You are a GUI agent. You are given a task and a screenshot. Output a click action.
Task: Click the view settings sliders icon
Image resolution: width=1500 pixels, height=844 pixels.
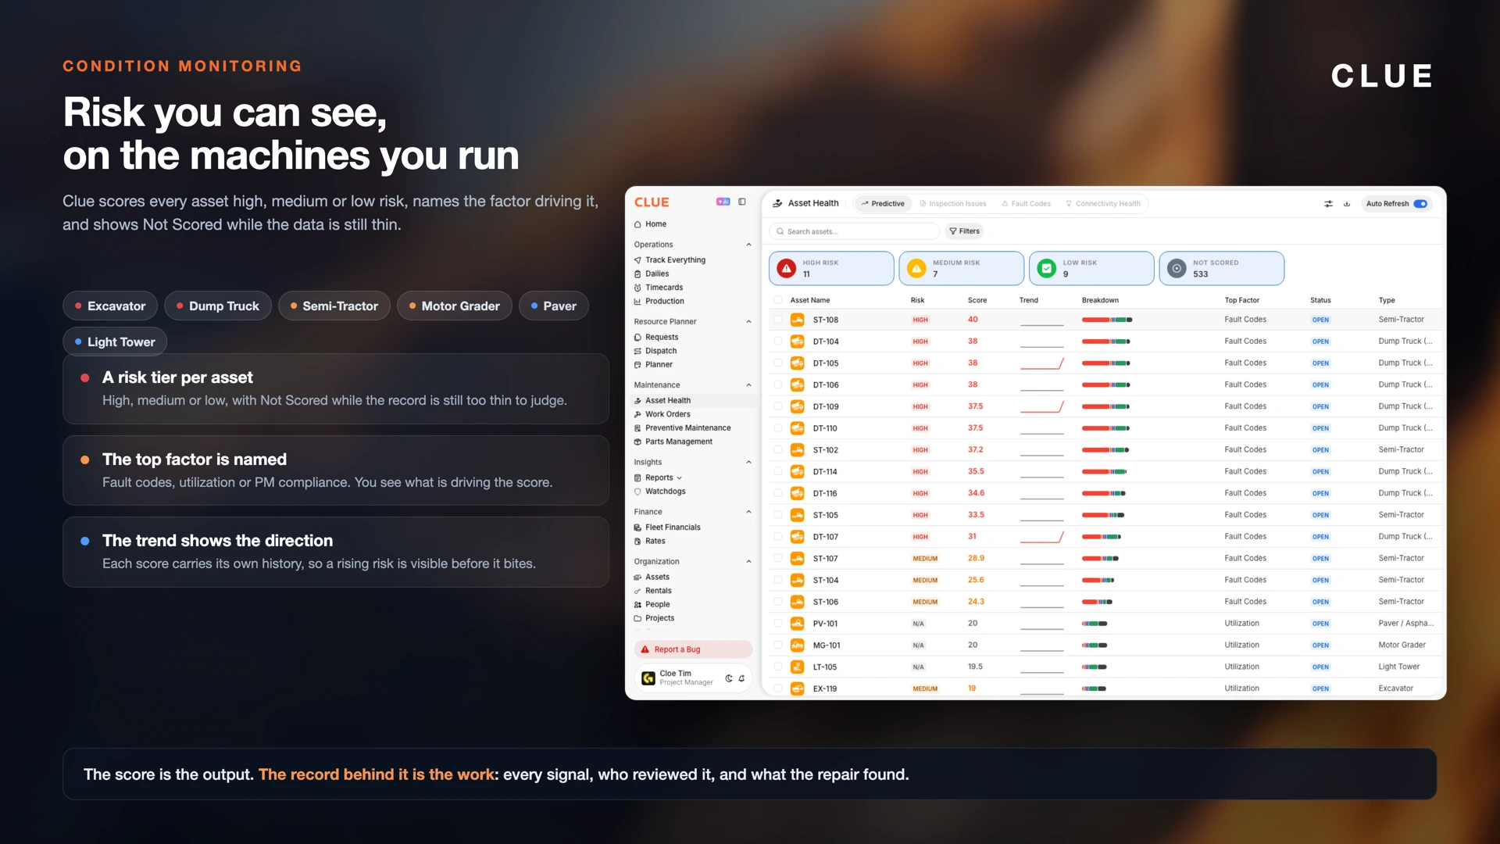[x=1328, y=204]
